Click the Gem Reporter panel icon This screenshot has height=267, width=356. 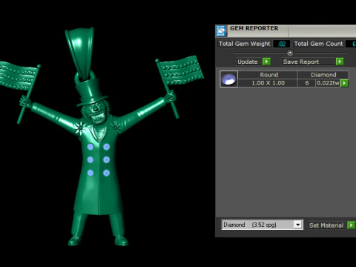220,31
